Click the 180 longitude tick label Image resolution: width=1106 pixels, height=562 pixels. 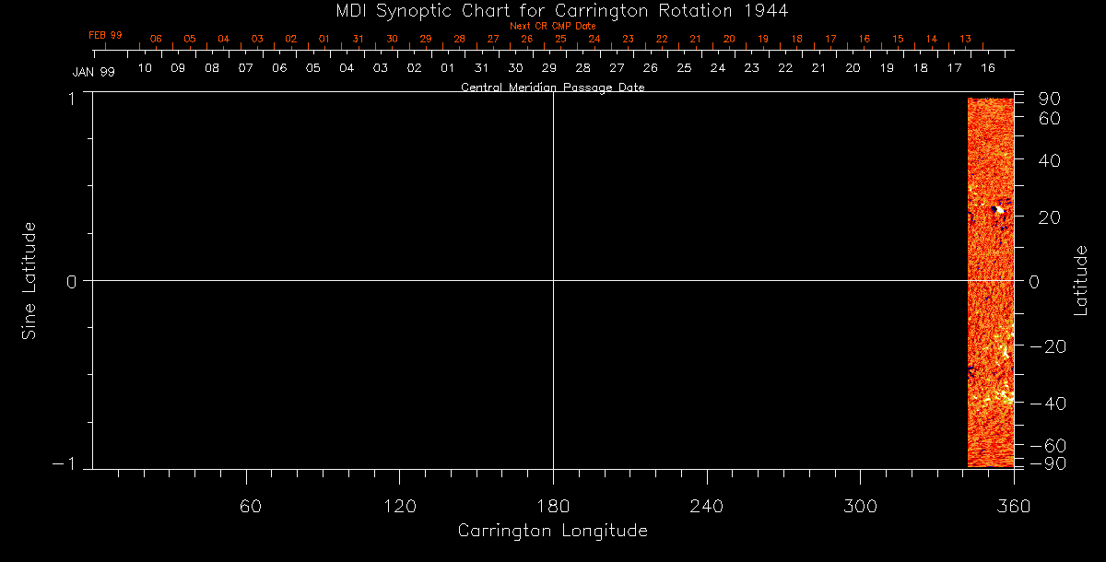pyautogui.click(x=553, y=505)
